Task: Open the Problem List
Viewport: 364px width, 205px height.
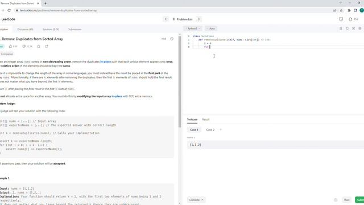Action: [x=183, y=19]
